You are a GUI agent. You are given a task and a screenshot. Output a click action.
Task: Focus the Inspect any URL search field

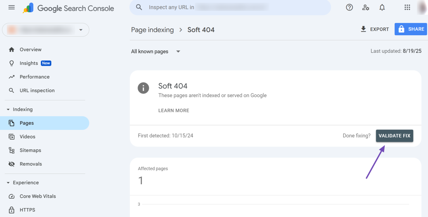pos(230,7)
